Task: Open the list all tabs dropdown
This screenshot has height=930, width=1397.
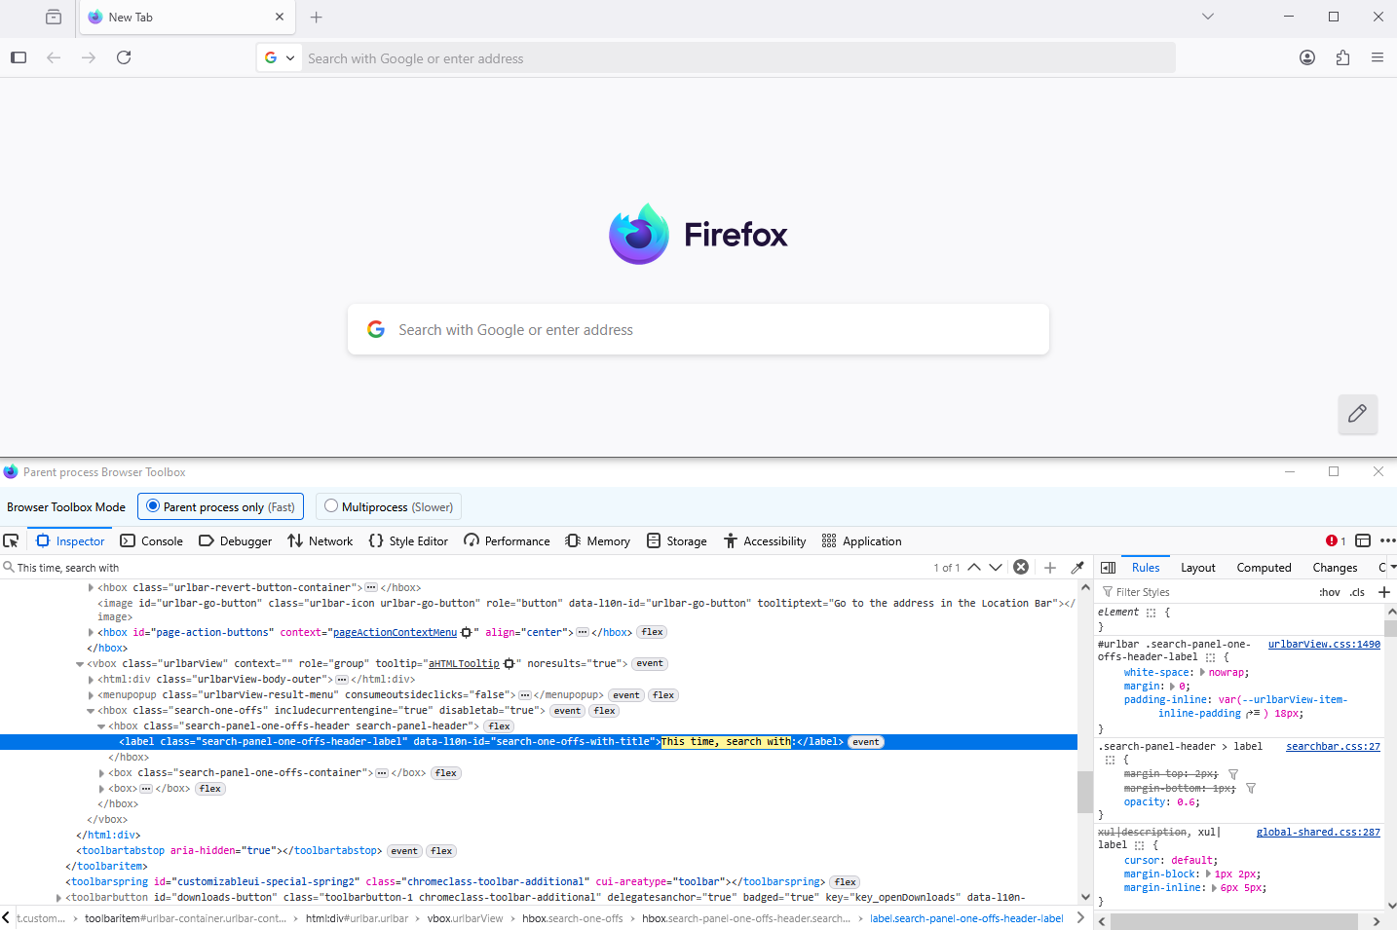Action: tap(1208, 17)
